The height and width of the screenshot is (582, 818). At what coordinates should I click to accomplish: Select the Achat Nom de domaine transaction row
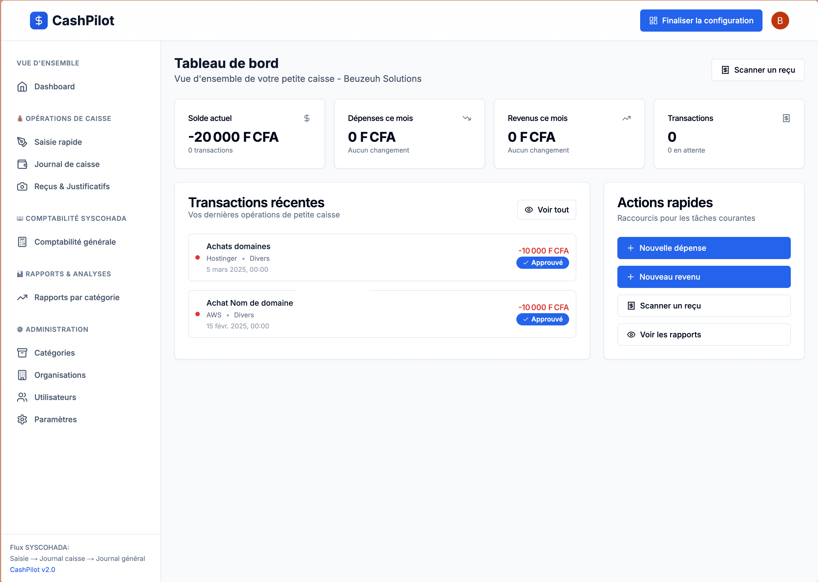(382, 314)
